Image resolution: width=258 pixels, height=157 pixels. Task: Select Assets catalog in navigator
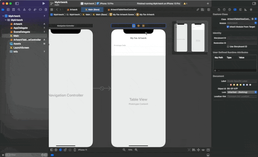(x=17, y=44)
